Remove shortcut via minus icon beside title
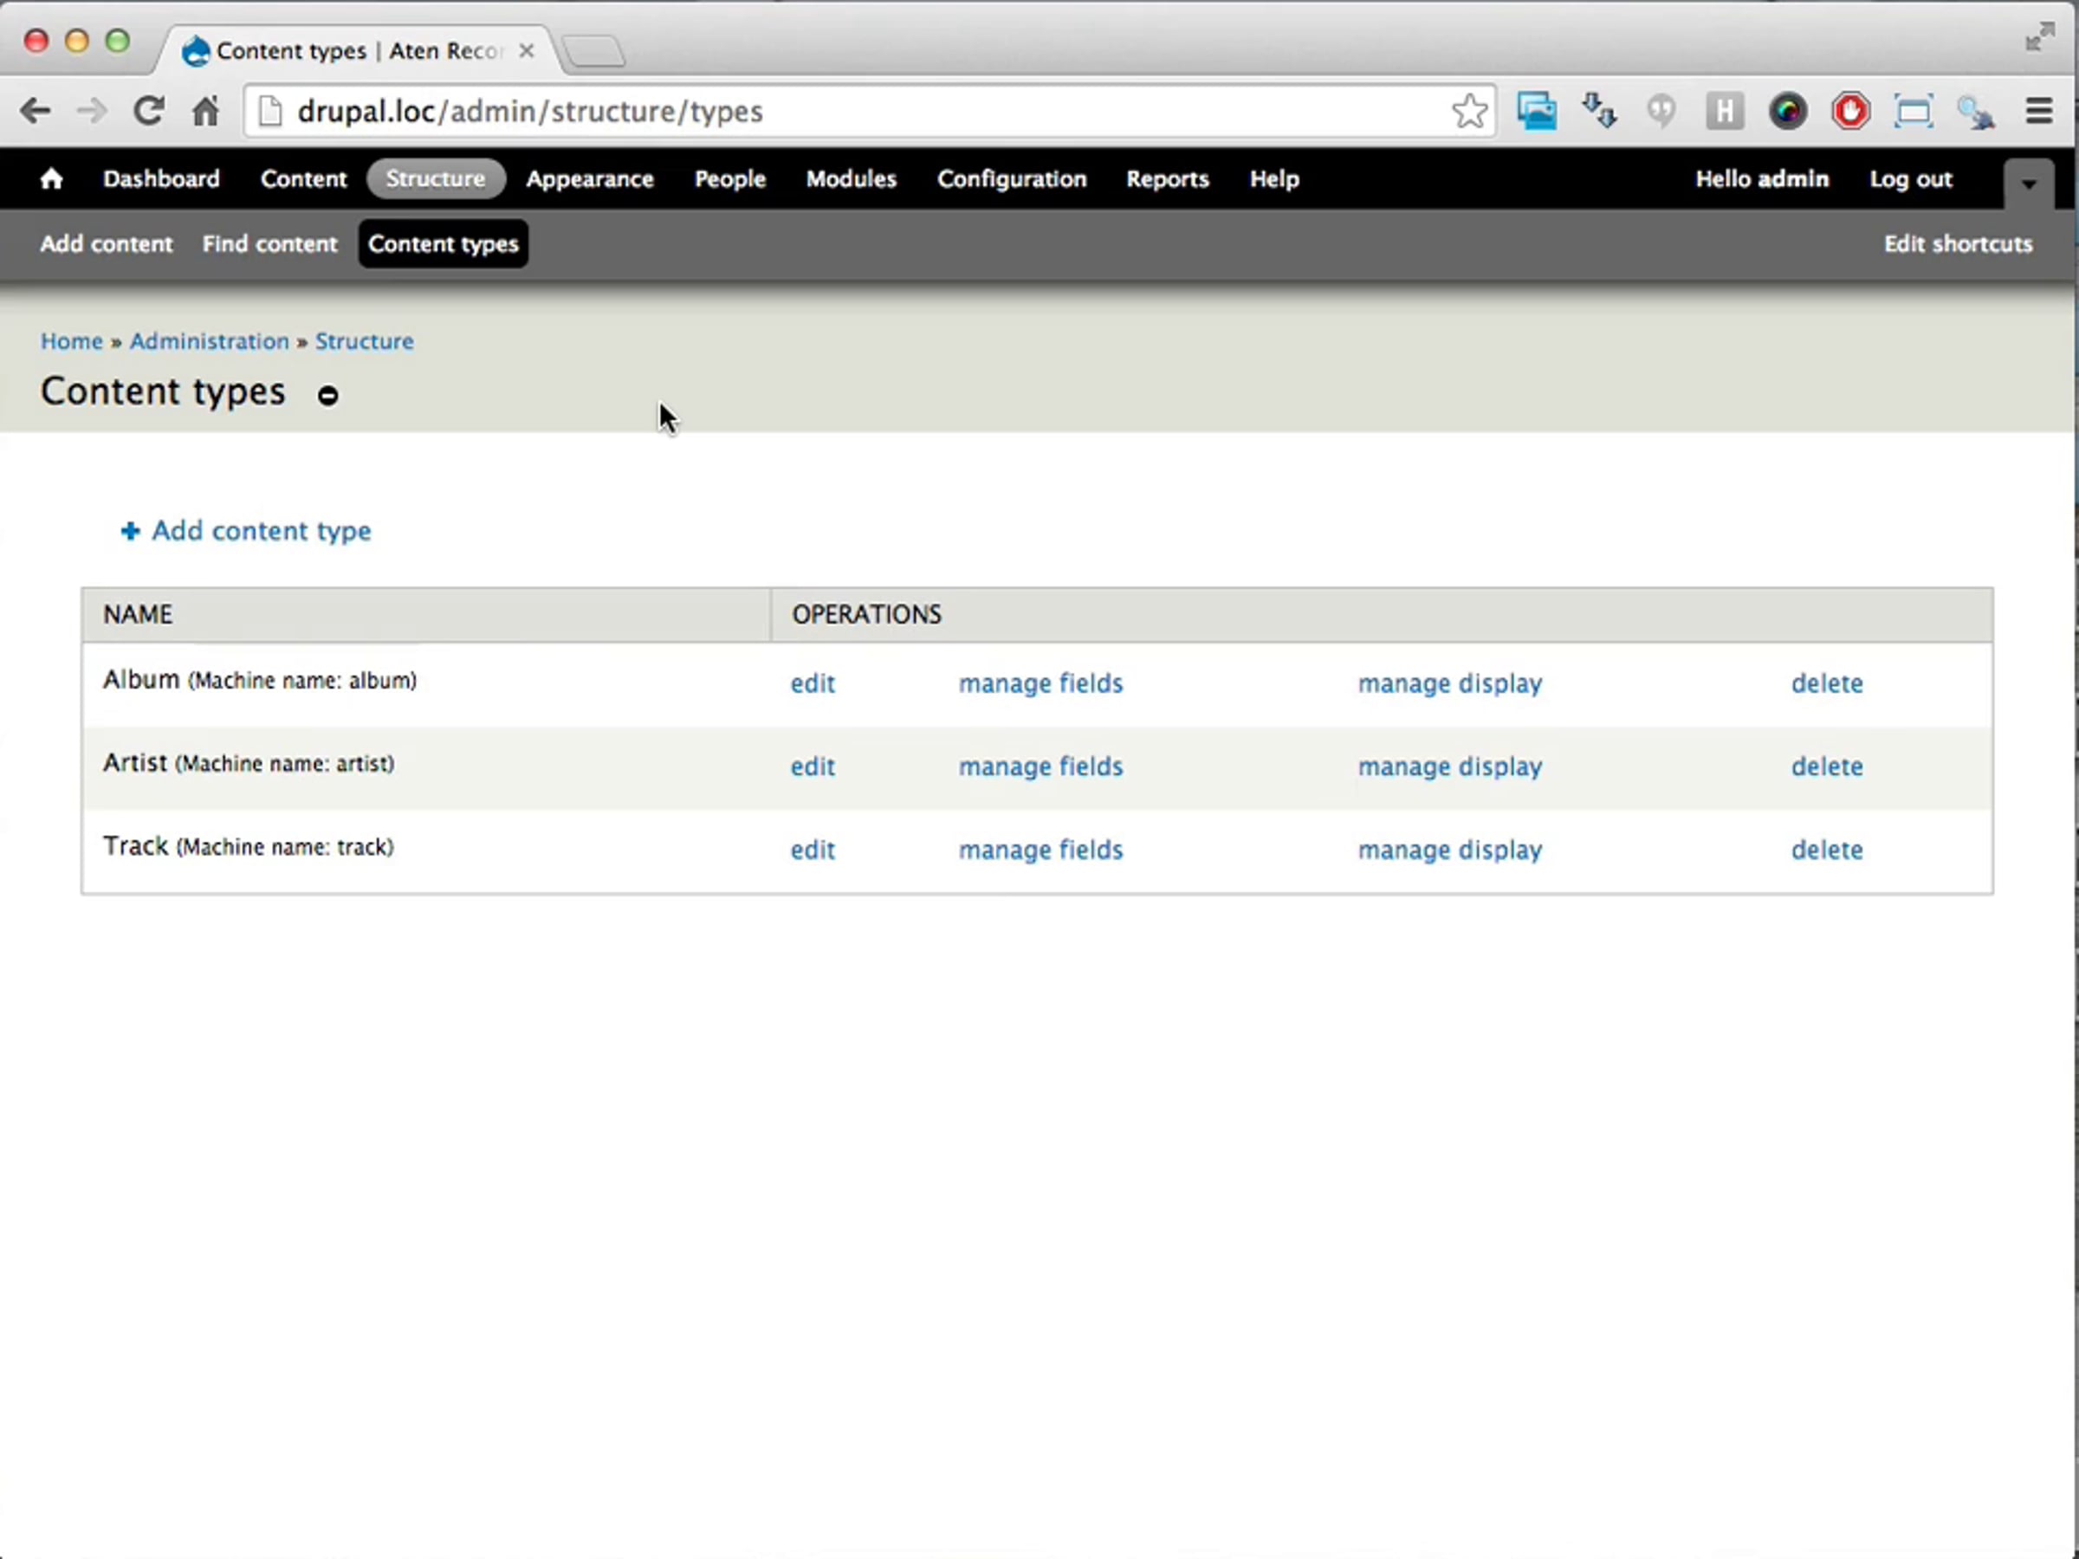Image resolution: width=2079 pixels, height=1559 pixels. point(327,396)
